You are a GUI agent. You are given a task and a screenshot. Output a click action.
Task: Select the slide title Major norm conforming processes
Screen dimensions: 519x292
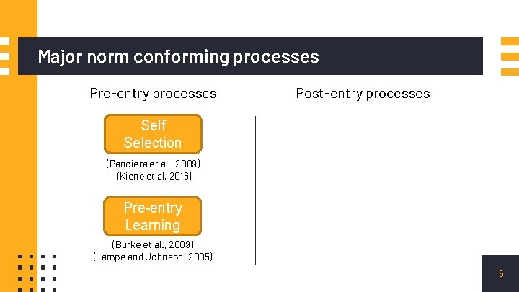(x=179, y=57)
